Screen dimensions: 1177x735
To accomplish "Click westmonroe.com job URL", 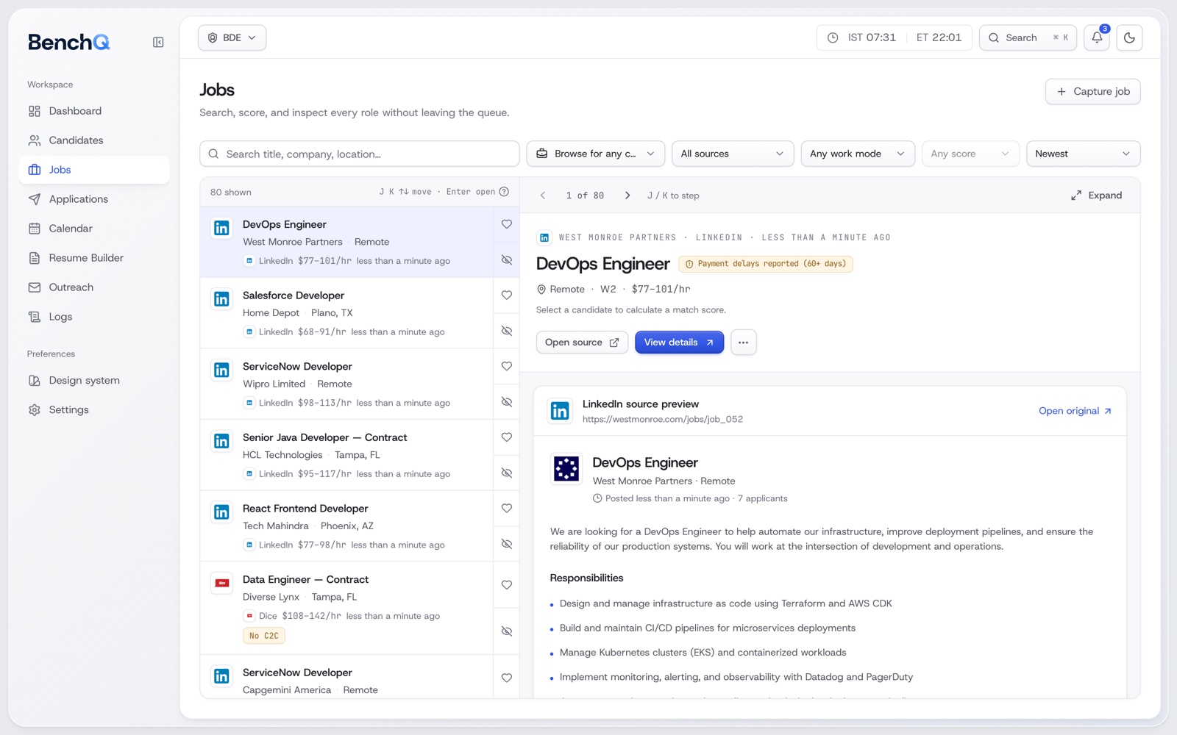I will pyautogui.click(x=663, y=420).
